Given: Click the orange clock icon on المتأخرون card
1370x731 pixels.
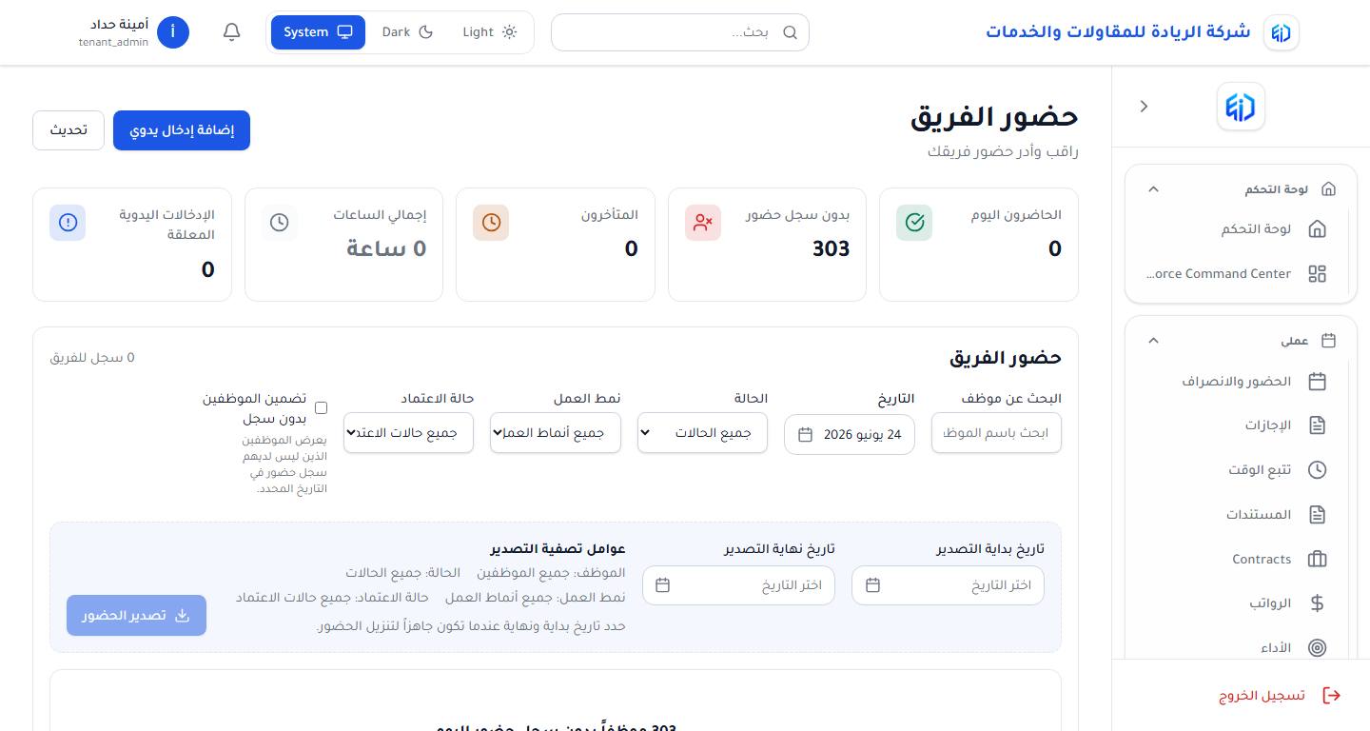Looking at the screenshot, I should click(491, 223).
